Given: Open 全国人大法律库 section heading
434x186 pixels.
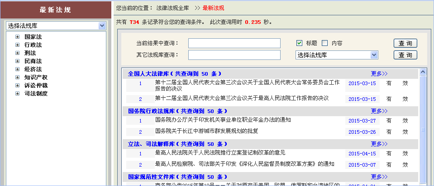Looking at the screenshot, I should click(175, 73).
